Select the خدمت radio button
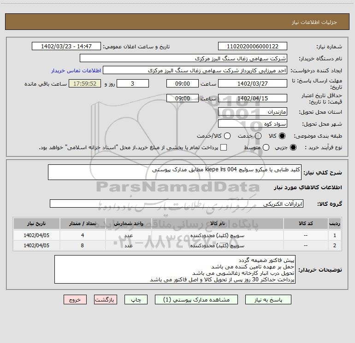The height and width of the screenshot is (343, 355). pyautogui.click(x=258, y=136)
